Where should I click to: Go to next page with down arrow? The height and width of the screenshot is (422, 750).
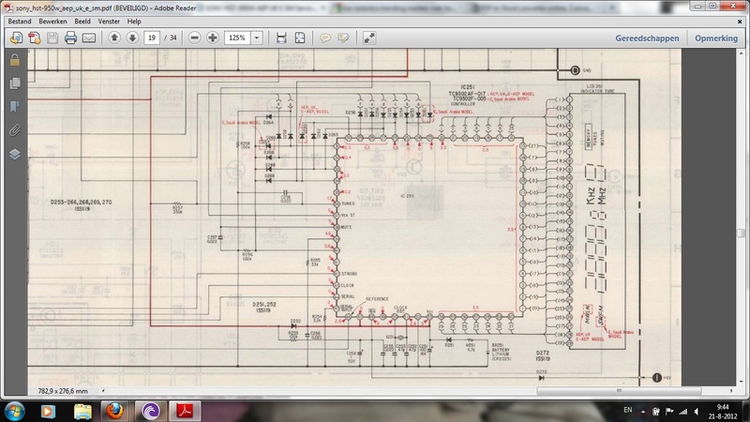coord(131,38)
